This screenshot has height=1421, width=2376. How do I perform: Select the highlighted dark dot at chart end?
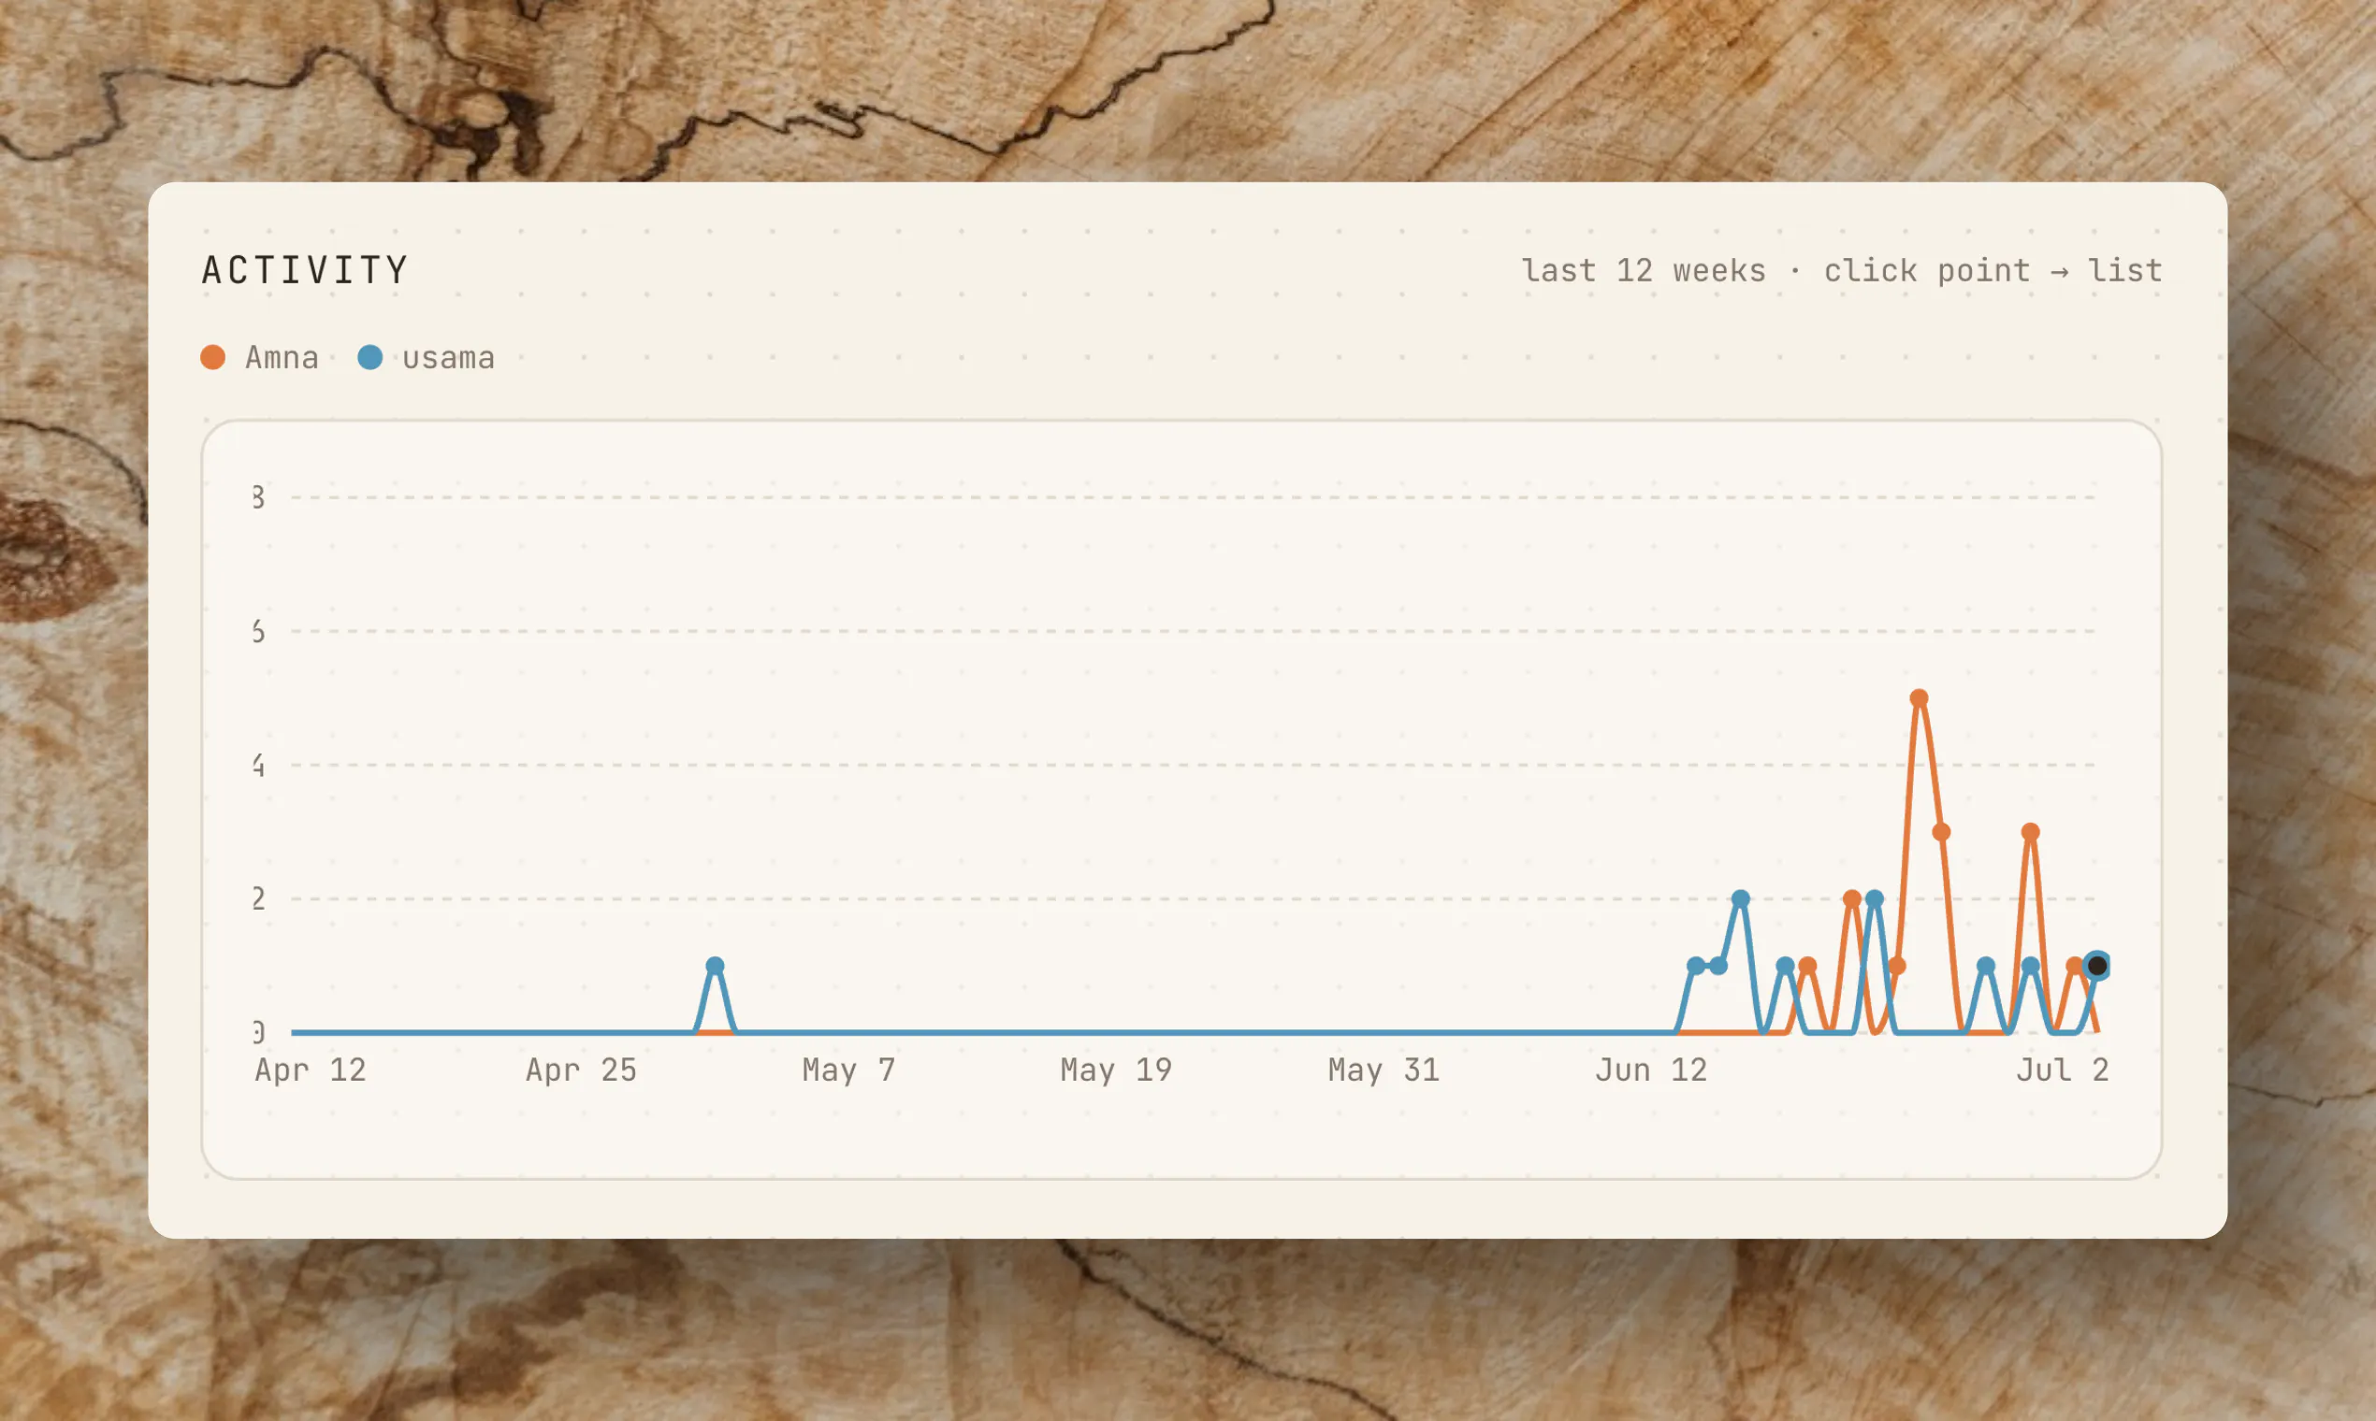[2097, 965]
